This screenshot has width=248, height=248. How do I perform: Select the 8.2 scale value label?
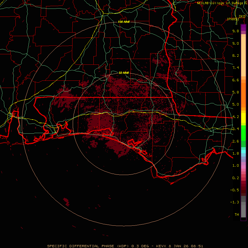(x=236, y=55)
